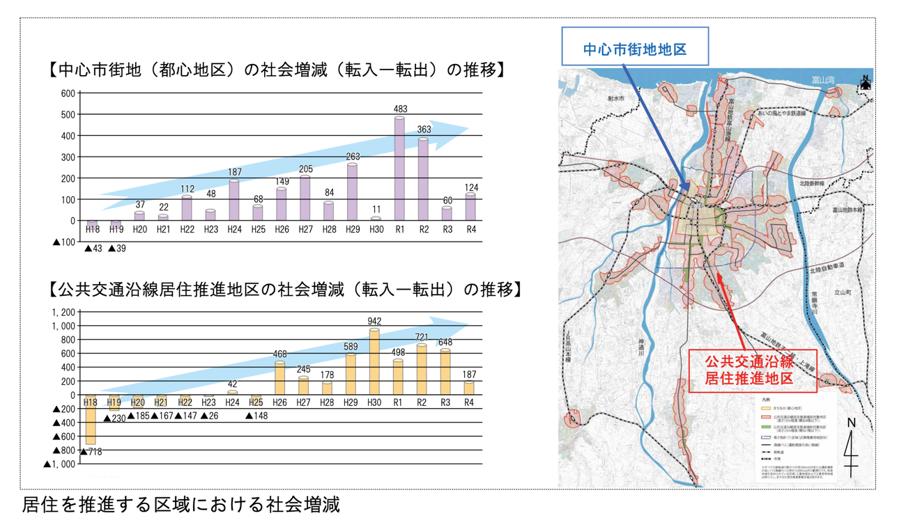Click the R1 bar labeled 483

tap(399, 169)
